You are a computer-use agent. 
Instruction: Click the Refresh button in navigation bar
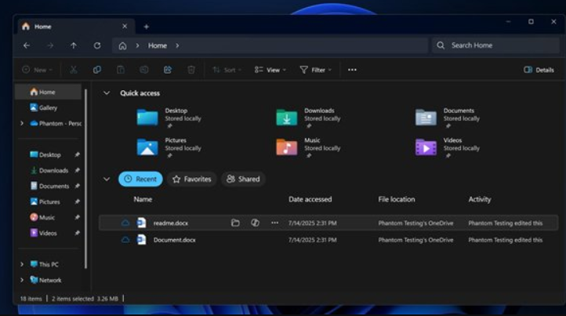tap(97, 45)
